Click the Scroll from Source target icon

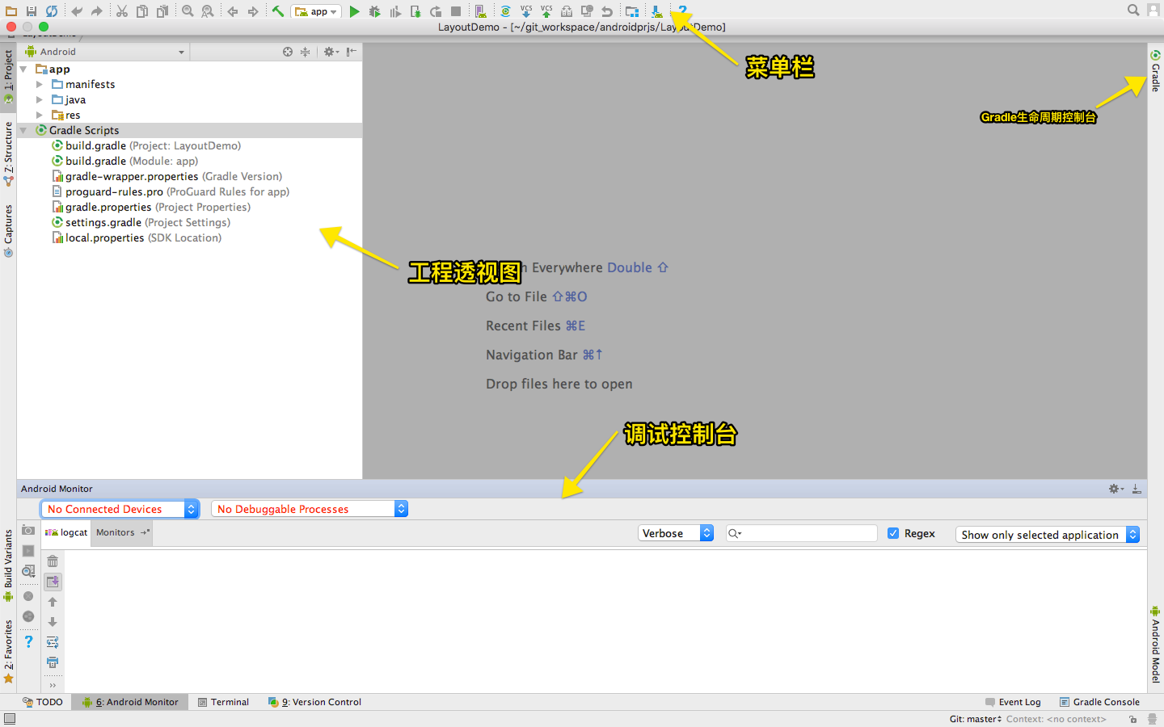288,52
